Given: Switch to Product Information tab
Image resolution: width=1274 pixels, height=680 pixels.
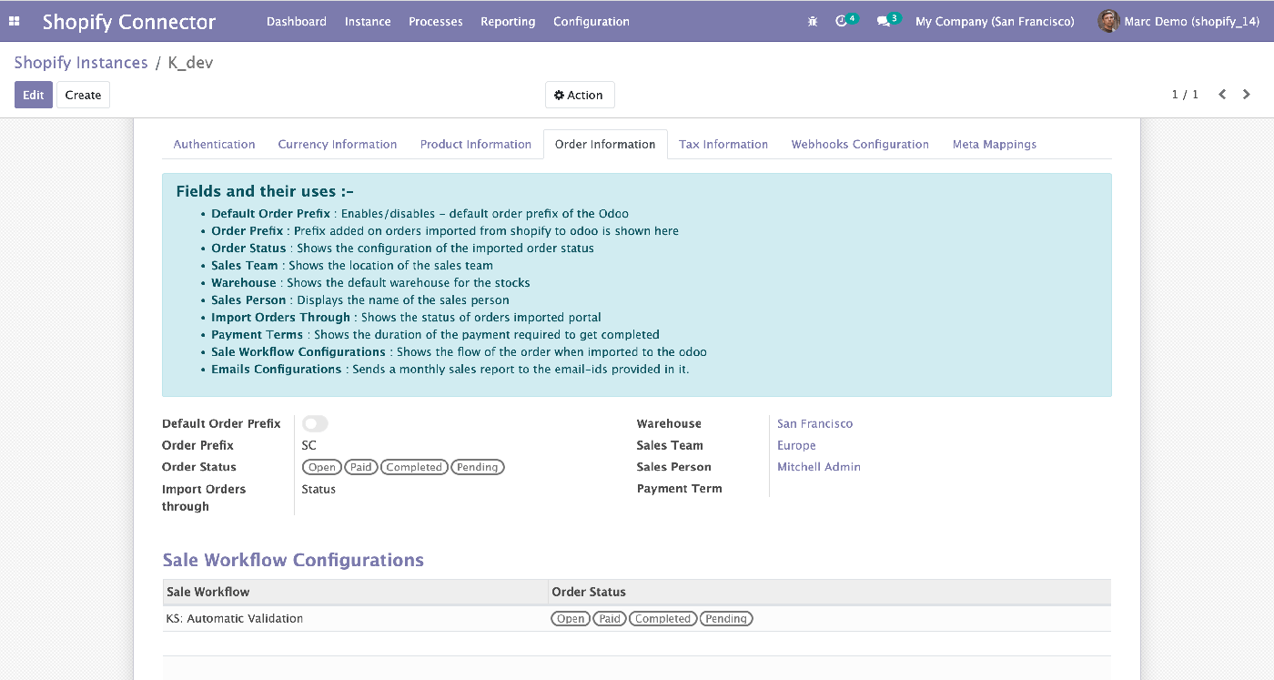Looking at the screenshot, I should tap(476, 144).
